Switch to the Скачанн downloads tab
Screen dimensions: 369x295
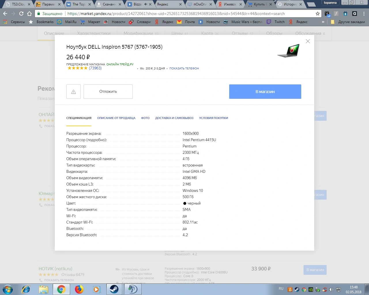(109, 4)
